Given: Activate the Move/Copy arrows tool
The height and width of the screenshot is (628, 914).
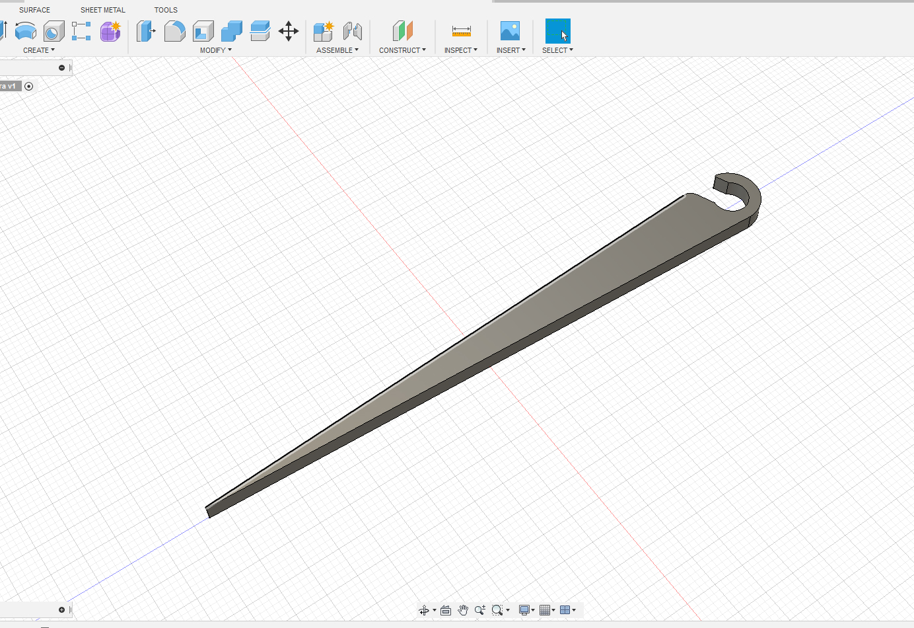Looking at the screenshot, I should coord(289,31).
